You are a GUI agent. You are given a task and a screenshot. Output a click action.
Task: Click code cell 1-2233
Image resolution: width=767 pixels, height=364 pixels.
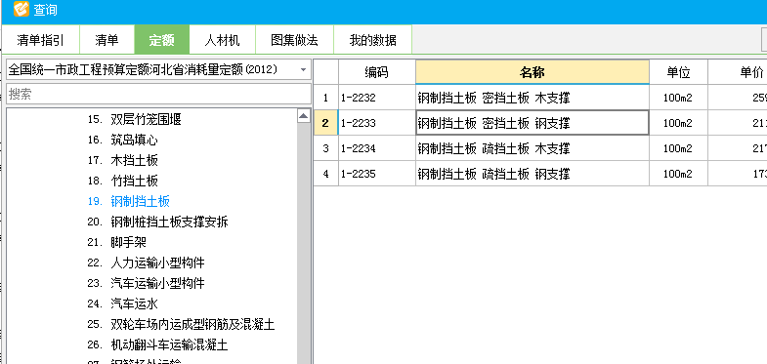(376, 123)
